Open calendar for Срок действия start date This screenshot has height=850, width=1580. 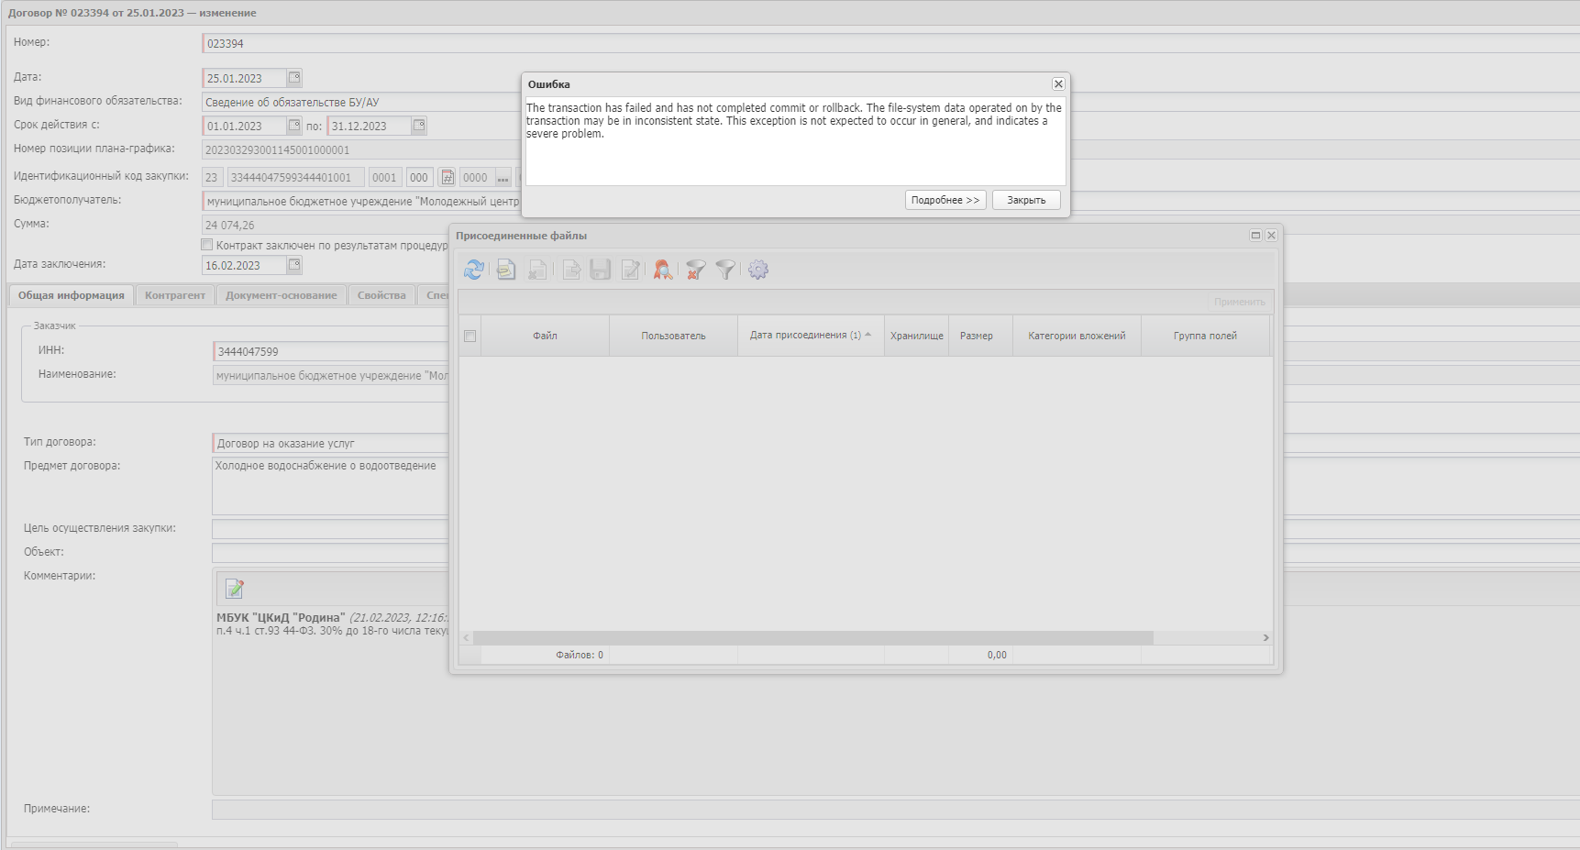tap(294, 126)
